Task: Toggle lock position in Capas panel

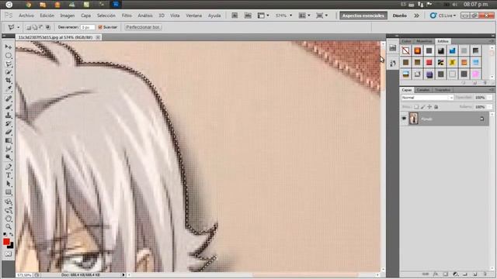Action: pyautogui.click(x=429, y=107)
